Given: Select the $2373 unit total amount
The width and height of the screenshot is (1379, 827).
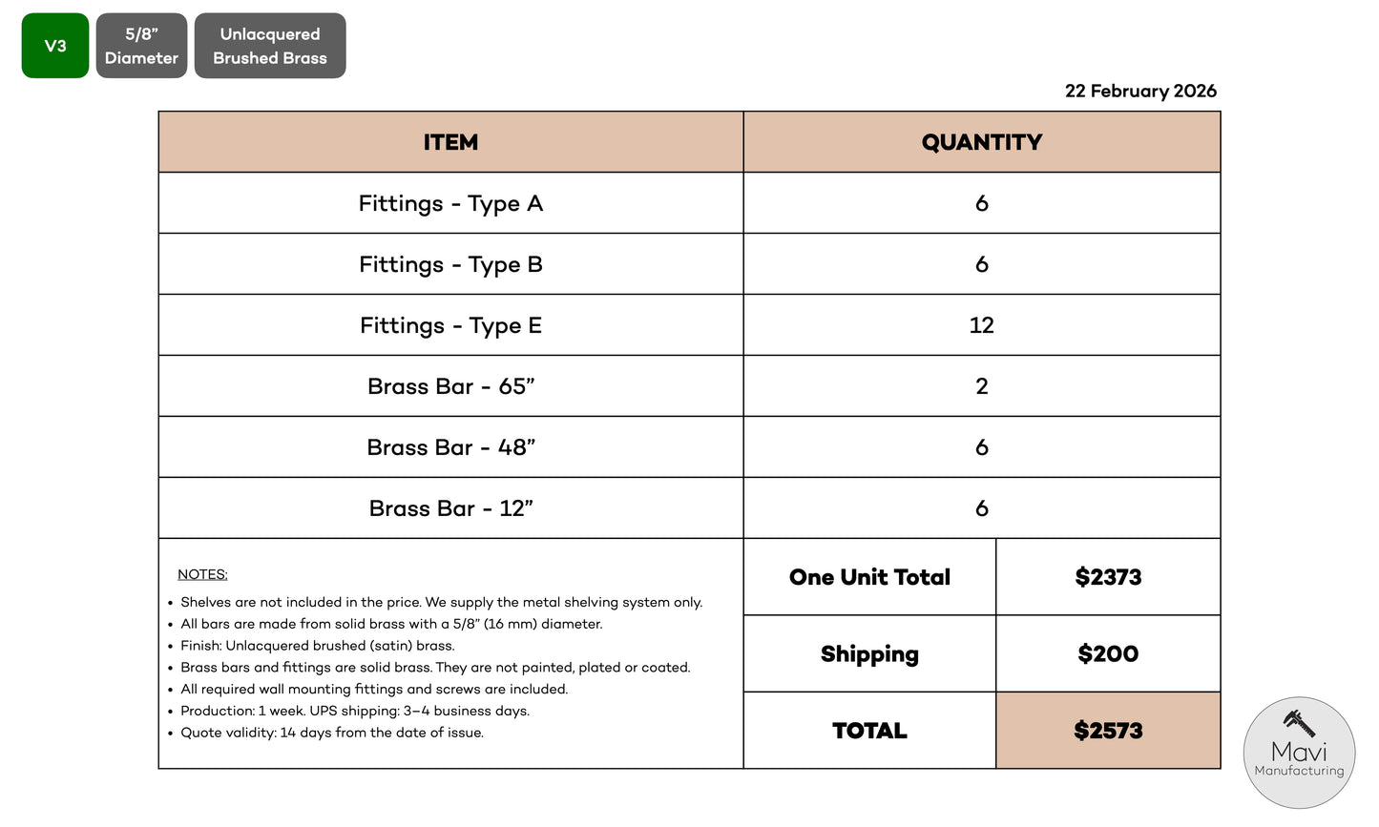Looking at the screenshot, I should tap(1108, 577).
